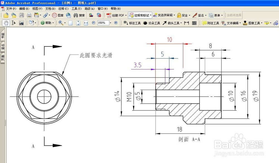Click the Fit Width icon
The height and width of the screenshot is (163, 279).
point(86,23)
